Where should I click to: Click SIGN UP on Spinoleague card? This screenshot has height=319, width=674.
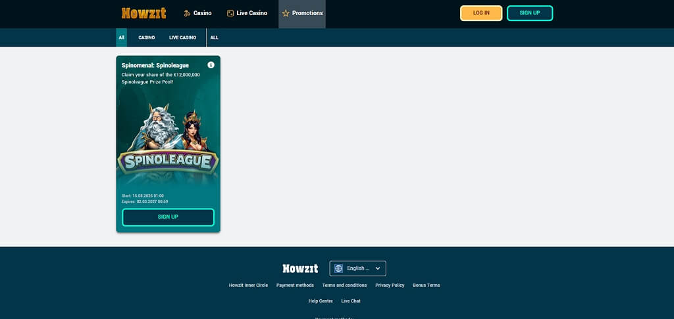(x=168, y=217)
